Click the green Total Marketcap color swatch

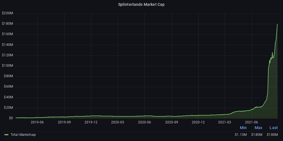click(x=7, y=134)
